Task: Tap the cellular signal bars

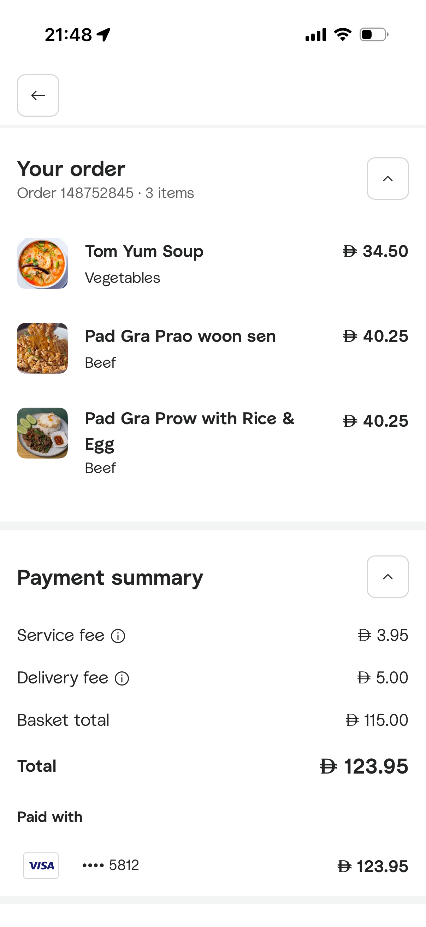Action: point(316,35)
